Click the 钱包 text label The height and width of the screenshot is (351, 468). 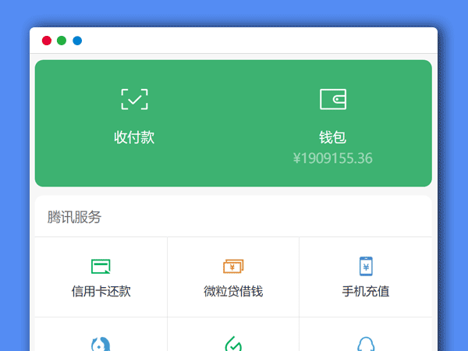point(332,137)
